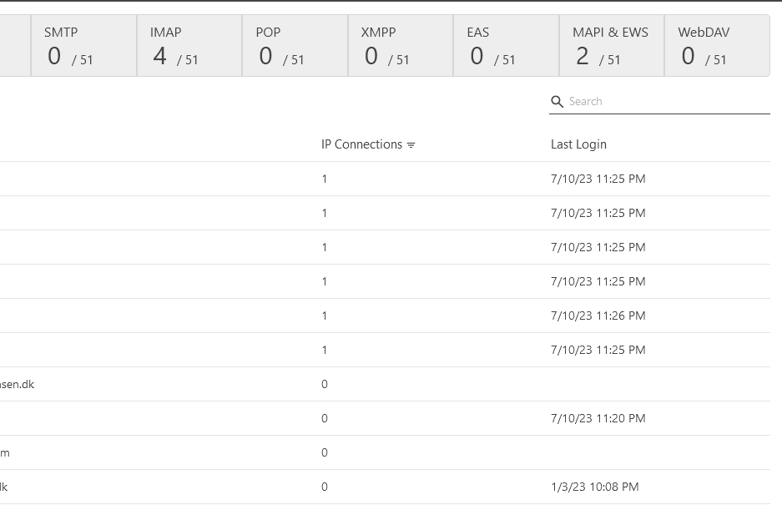Open the EAS connections tile

[506, 46]
